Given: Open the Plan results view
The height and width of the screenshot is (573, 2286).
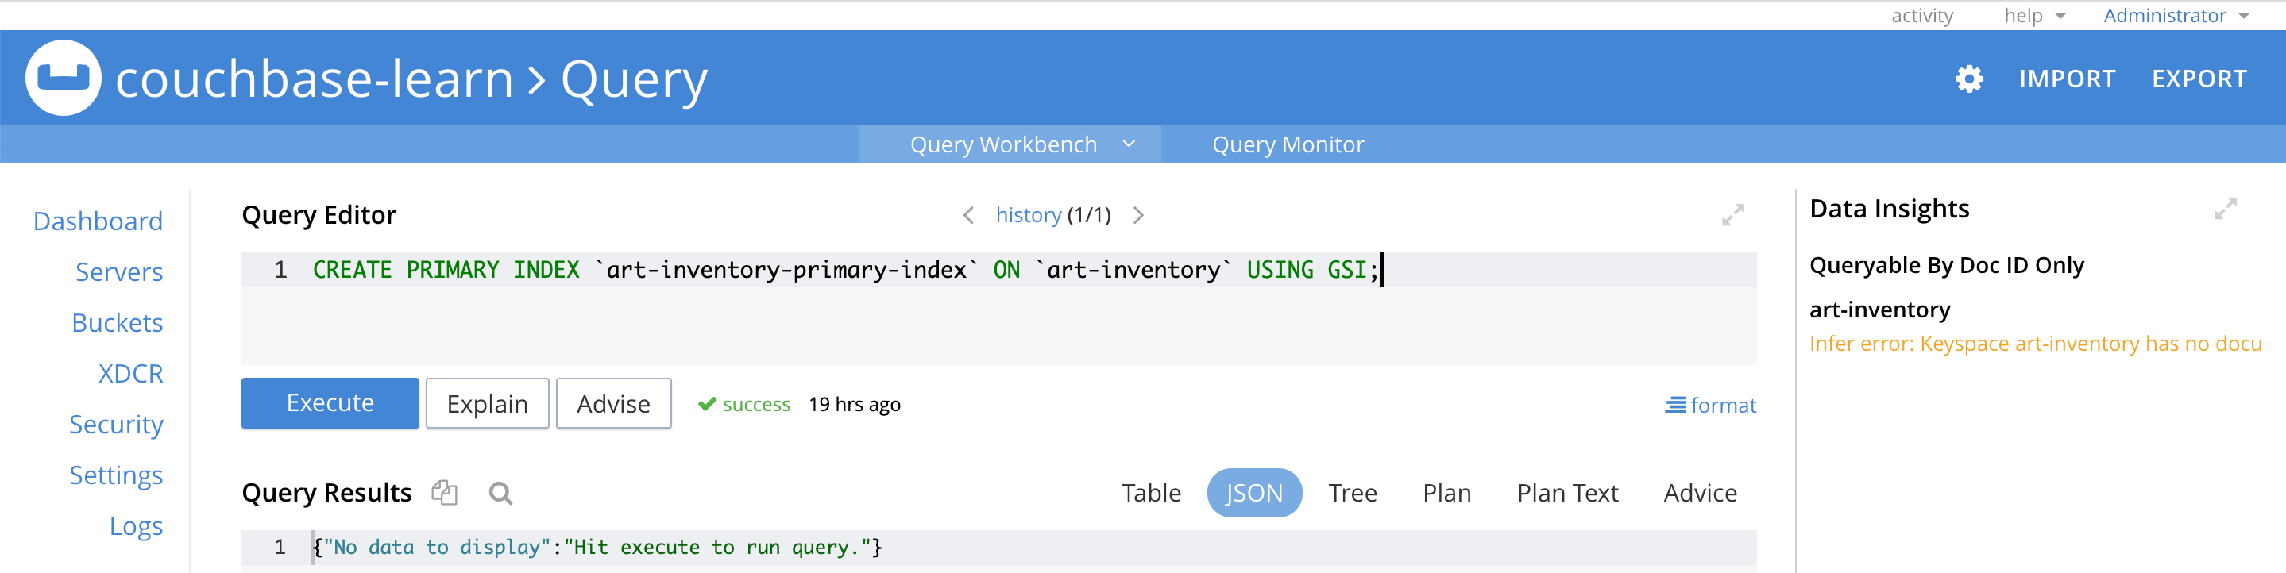Looking at the screenshot, I should [1446, 493].
